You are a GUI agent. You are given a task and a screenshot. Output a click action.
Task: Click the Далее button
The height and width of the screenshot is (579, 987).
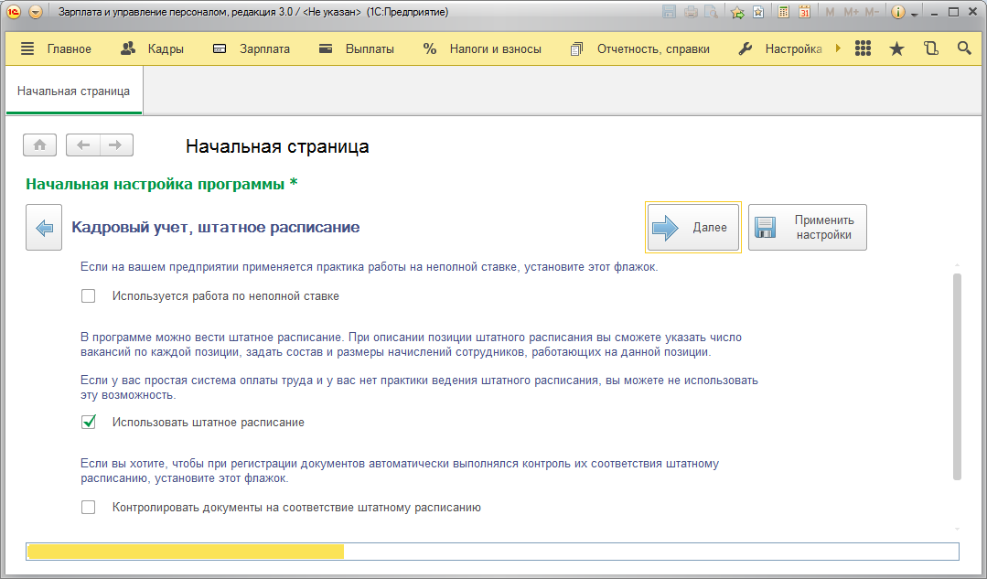tap(693, 227)
